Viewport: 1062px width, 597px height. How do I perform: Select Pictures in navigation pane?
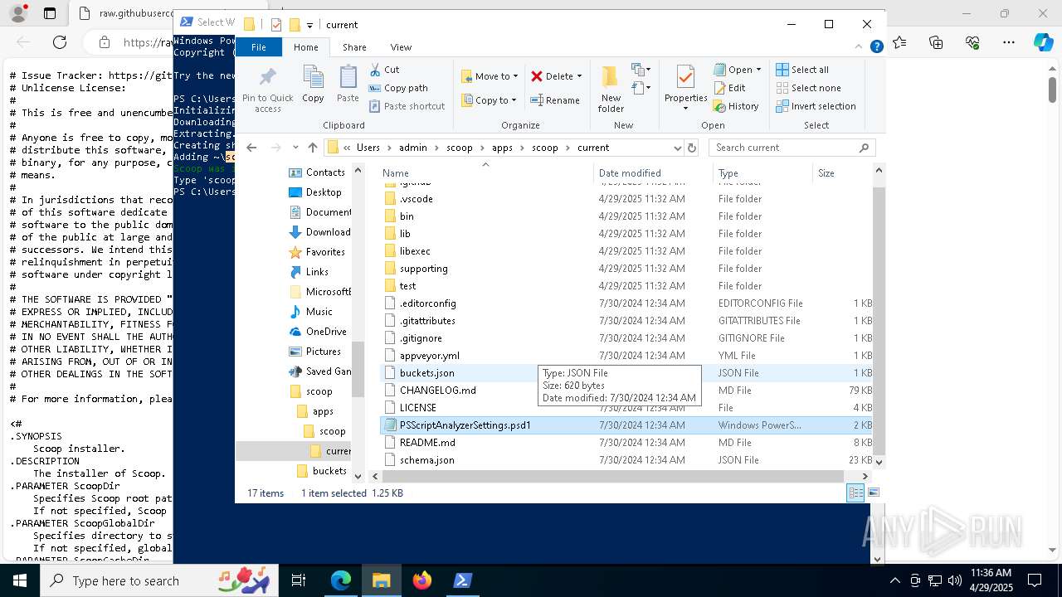click(323, 352)
